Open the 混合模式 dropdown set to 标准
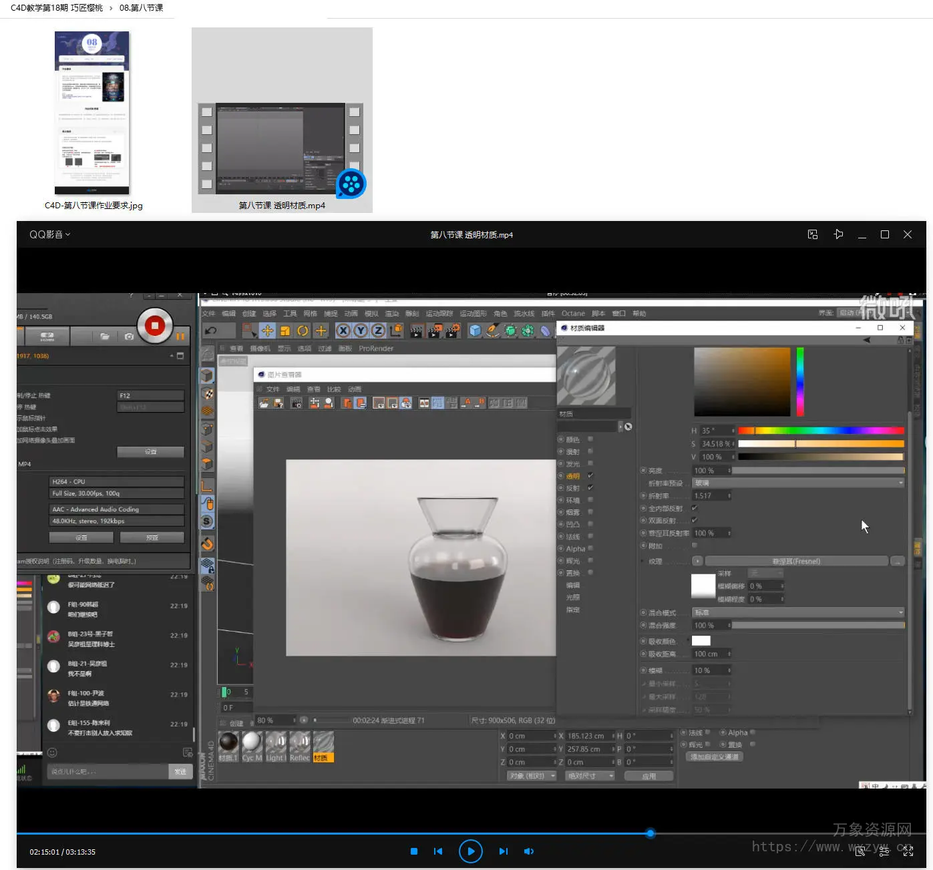Image resolution: width=933 pixels, height=870 pixels. click(x=798, y=612)
